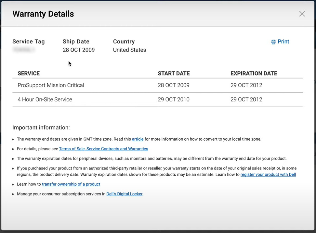The height and width of the screenshot is (233, 316).
Task: Click the printer icon beside Print
Action: 273,42
